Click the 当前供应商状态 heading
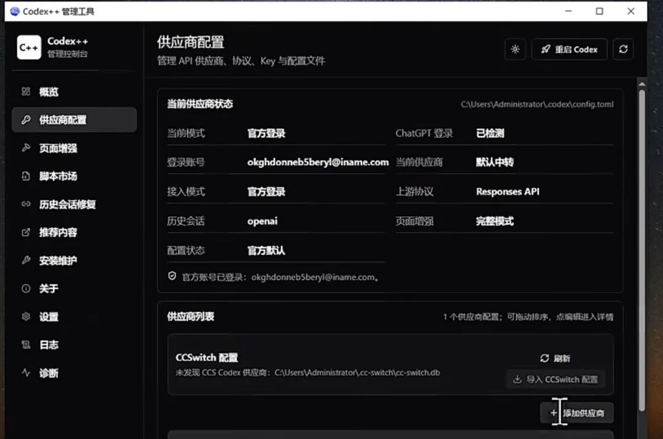The height and width of the screenshot is (439, 663). click(x=200, y=104)
